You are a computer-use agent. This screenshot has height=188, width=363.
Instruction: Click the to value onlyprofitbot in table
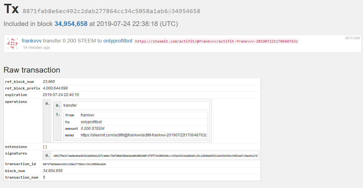pos(91,122)
